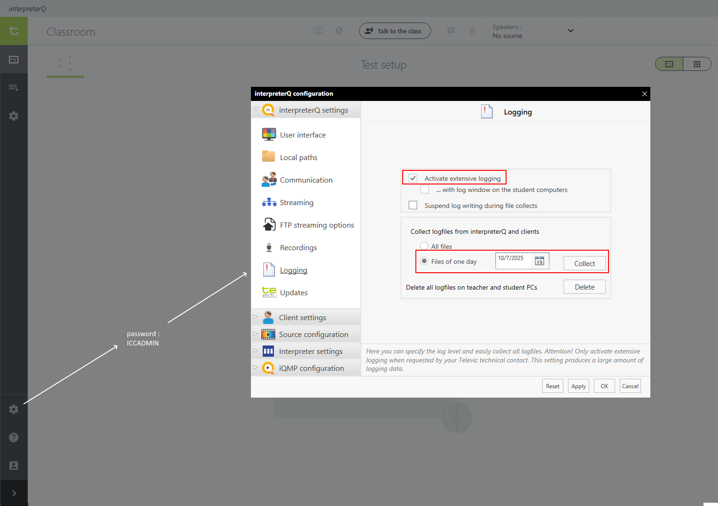Open the classroom view icon in sidebar
Screen dimensions: 718x506
pos(14,60)
